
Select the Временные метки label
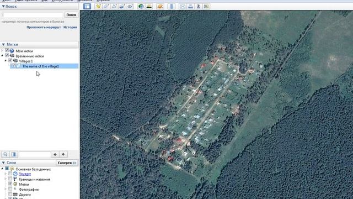pos(30,56)
